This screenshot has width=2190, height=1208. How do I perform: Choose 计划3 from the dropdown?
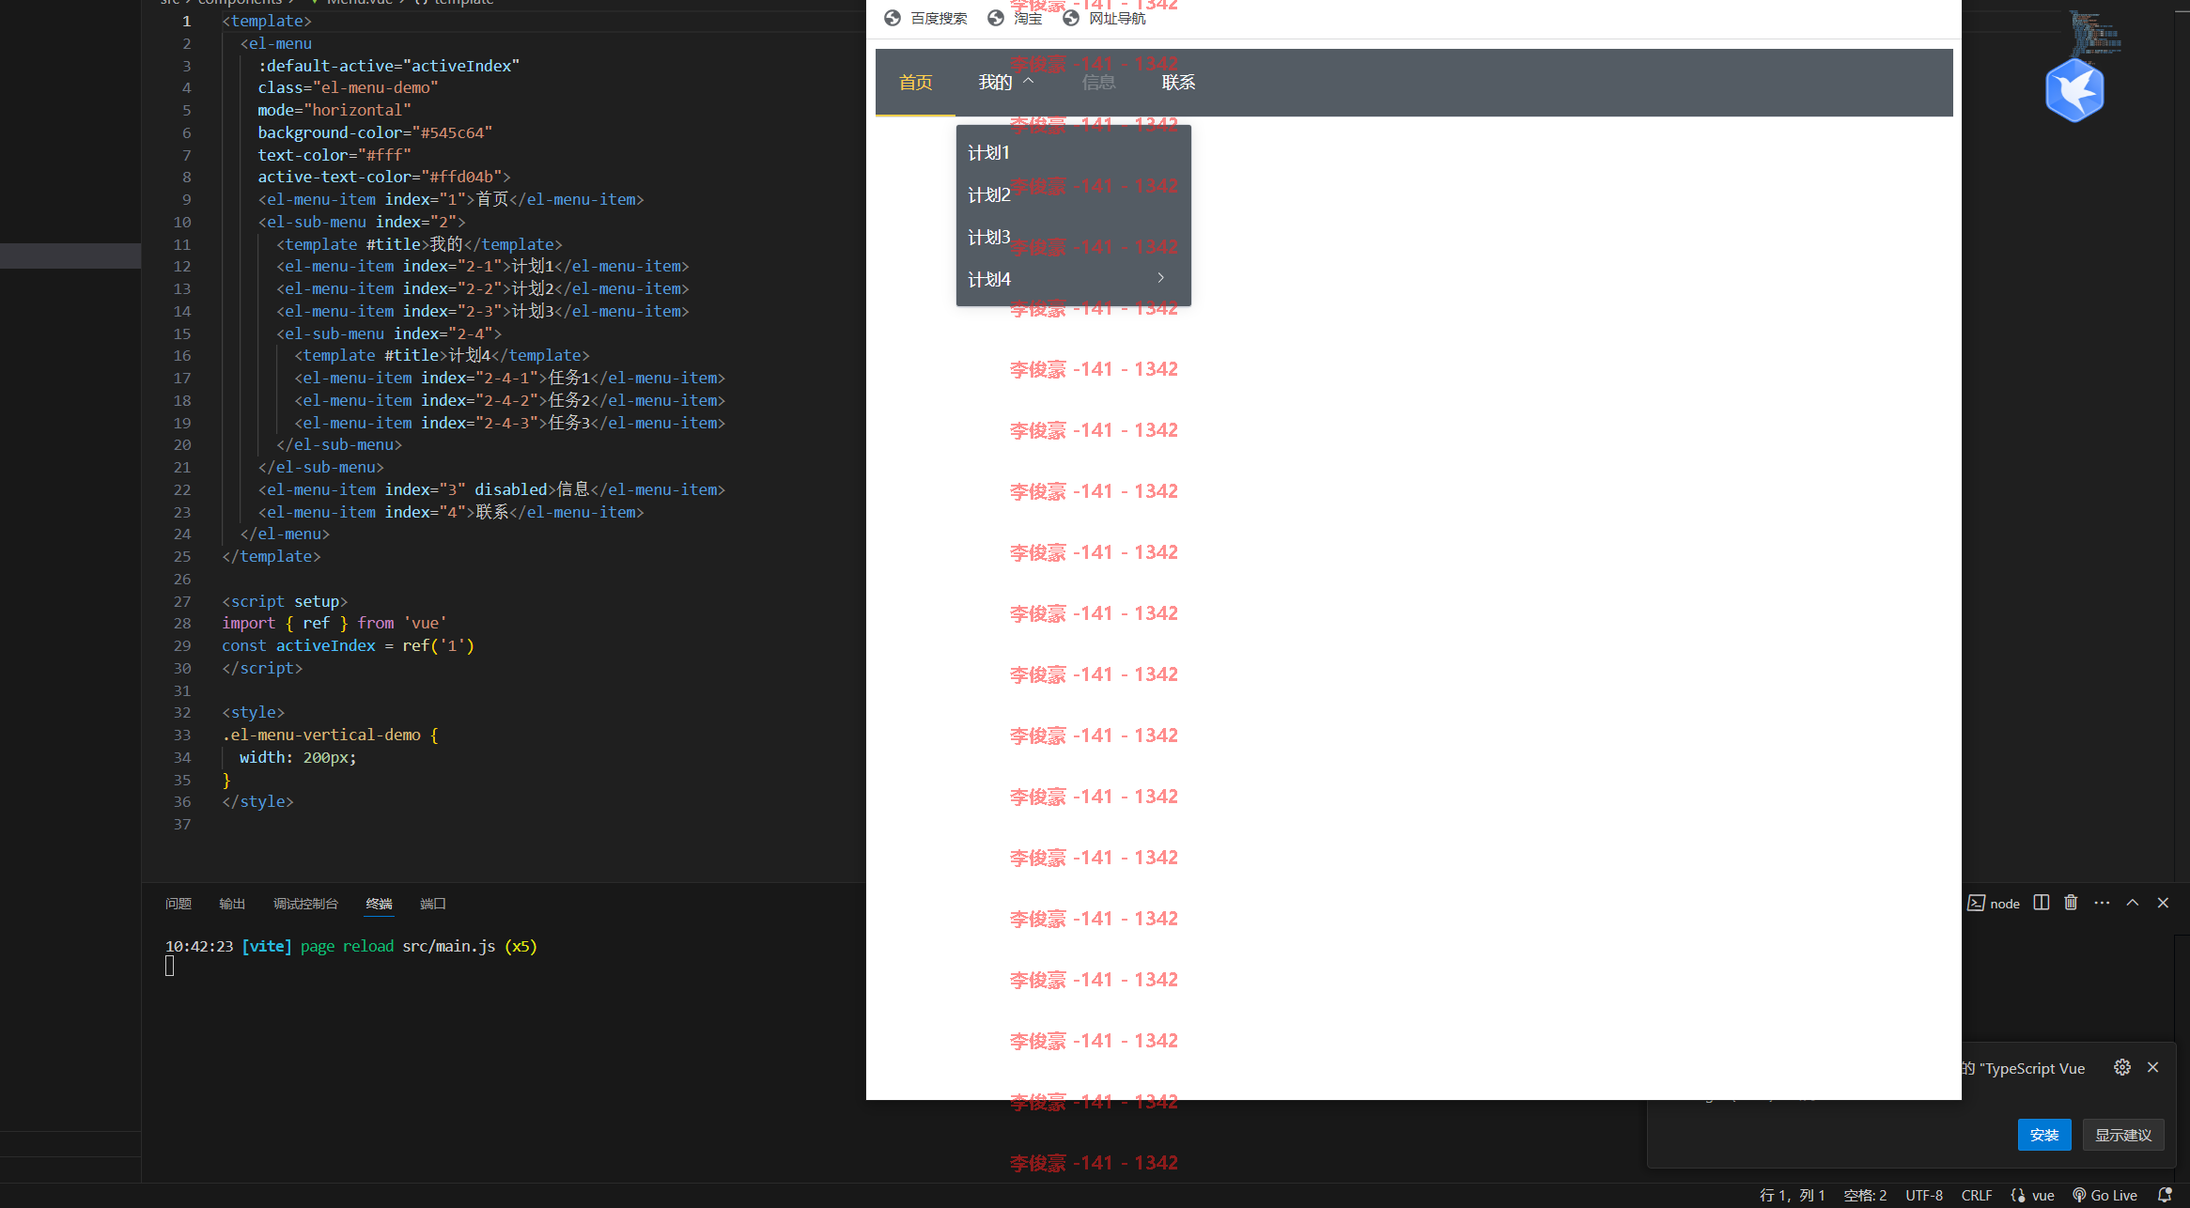1074,238
